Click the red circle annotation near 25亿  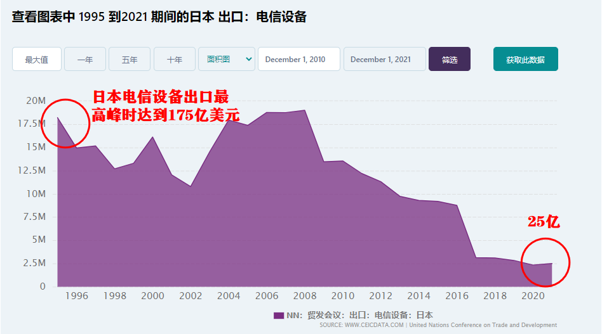(545, 262)
